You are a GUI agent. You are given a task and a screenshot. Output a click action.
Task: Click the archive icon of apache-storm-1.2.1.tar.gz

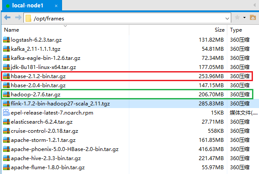[7, 140]
